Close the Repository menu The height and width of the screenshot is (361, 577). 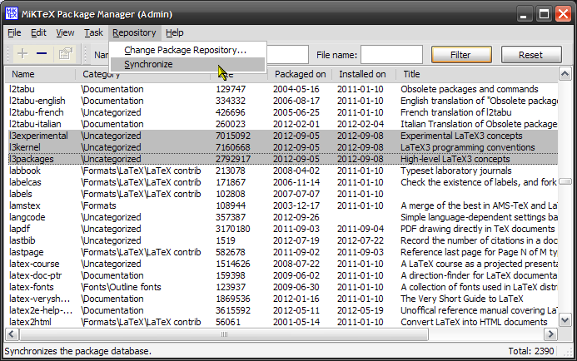134,32
